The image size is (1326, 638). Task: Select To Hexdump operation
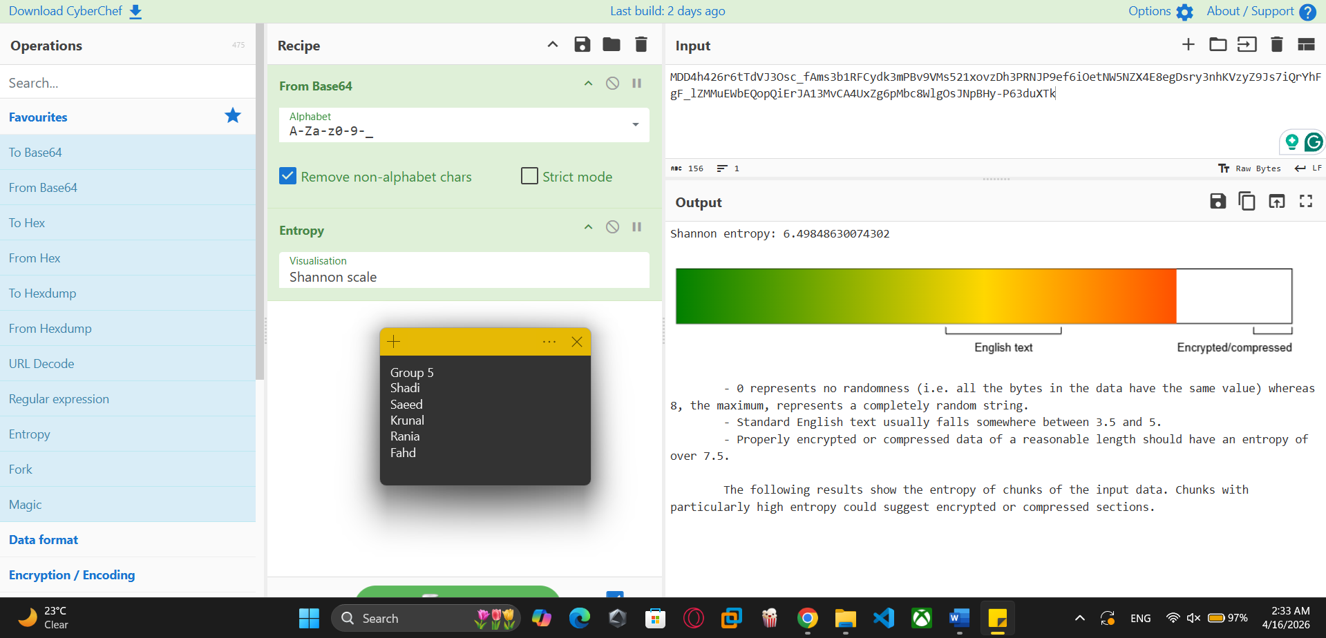click(128, 293)
